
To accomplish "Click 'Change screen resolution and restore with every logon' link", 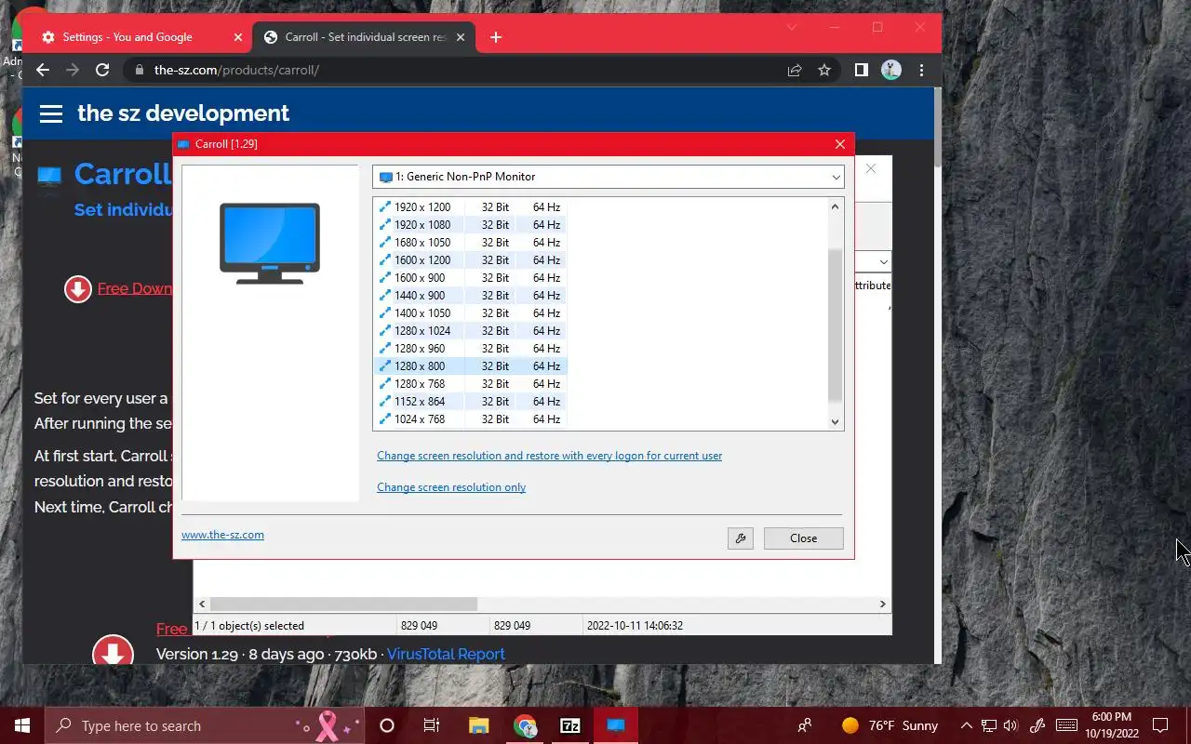I will pyautogui.click(x=549, y=456).
